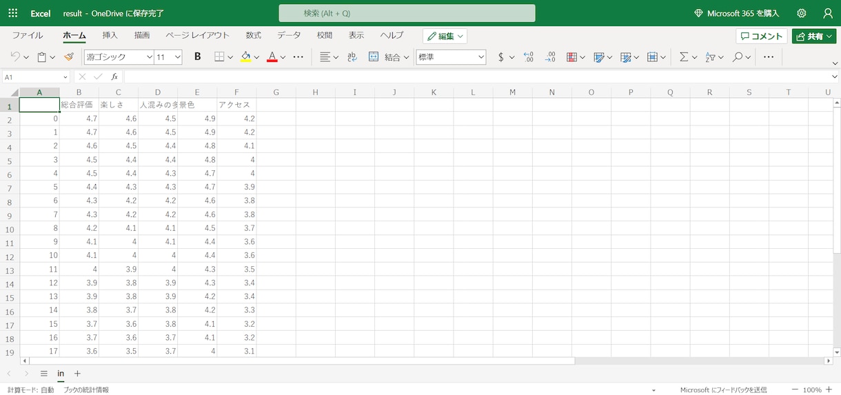Zoom in with the plus button

(x=830, y=389)
